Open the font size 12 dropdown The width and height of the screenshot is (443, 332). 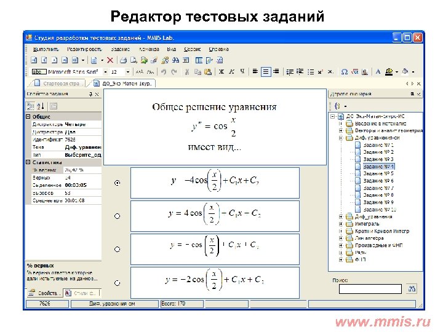(128, 72)
